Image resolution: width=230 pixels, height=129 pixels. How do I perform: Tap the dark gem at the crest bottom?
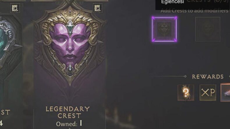point(70,70)
